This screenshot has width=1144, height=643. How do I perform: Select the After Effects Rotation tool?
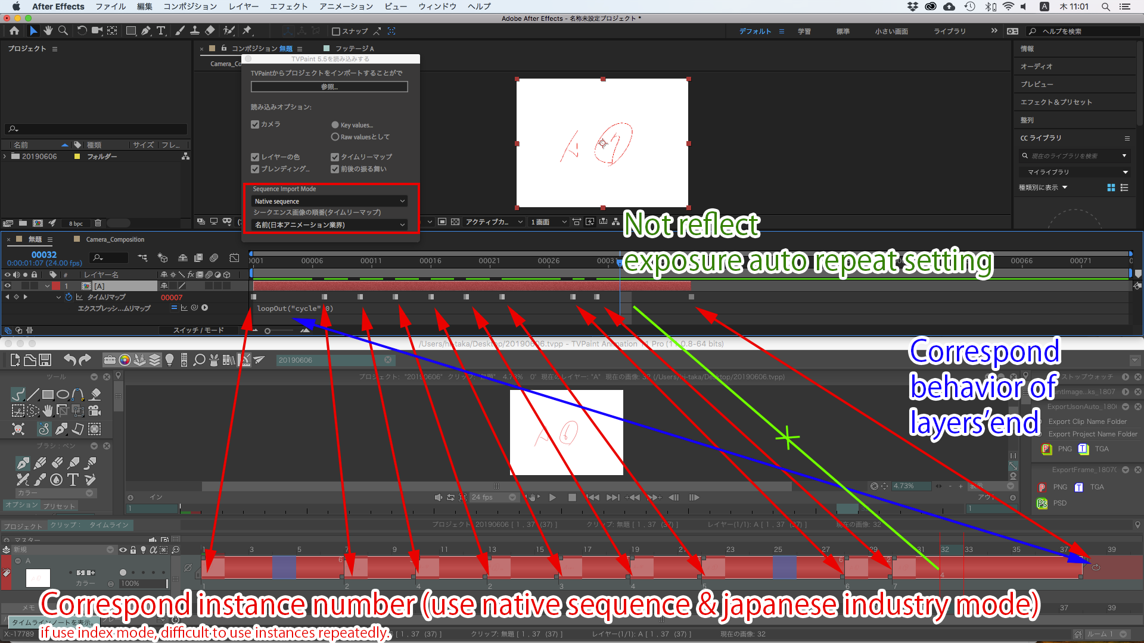point(82,31)
